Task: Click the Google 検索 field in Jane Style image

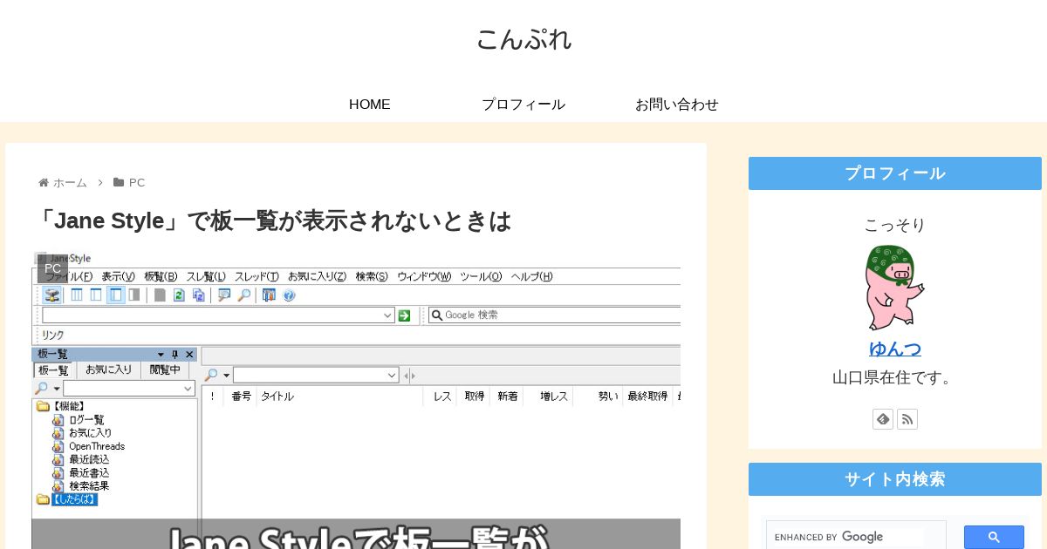Action: pos(554,315)
